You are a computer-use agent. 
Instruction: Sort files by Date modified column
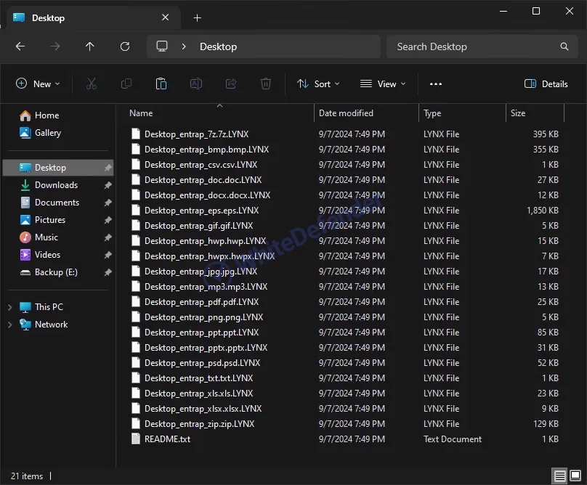(346, 113)
